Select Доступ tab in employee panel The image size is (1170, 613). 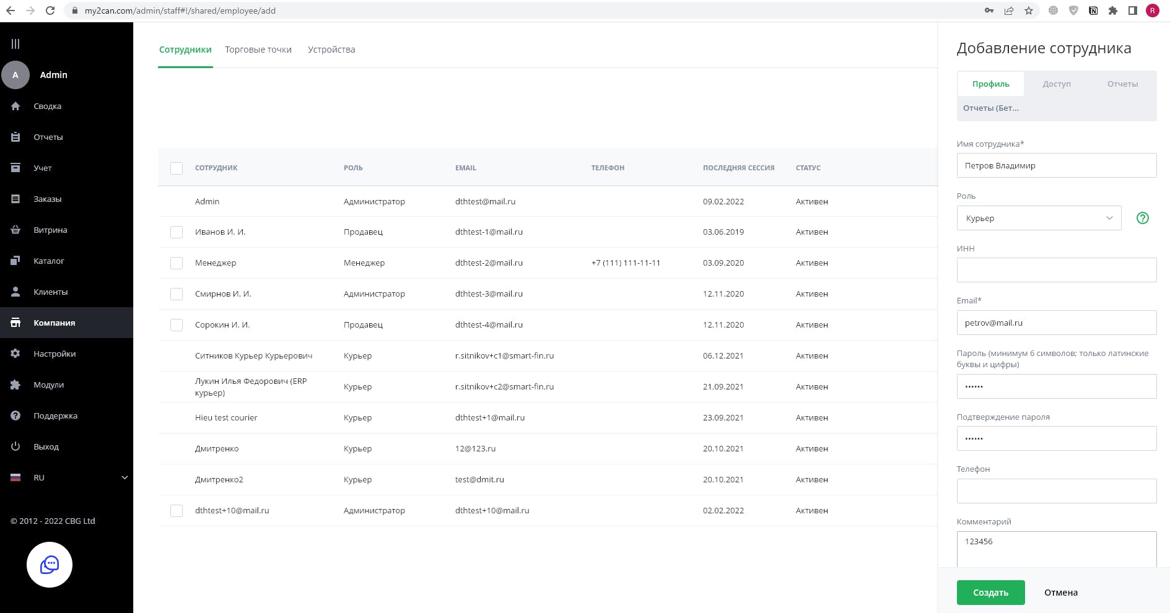(x=1057, y=84)
